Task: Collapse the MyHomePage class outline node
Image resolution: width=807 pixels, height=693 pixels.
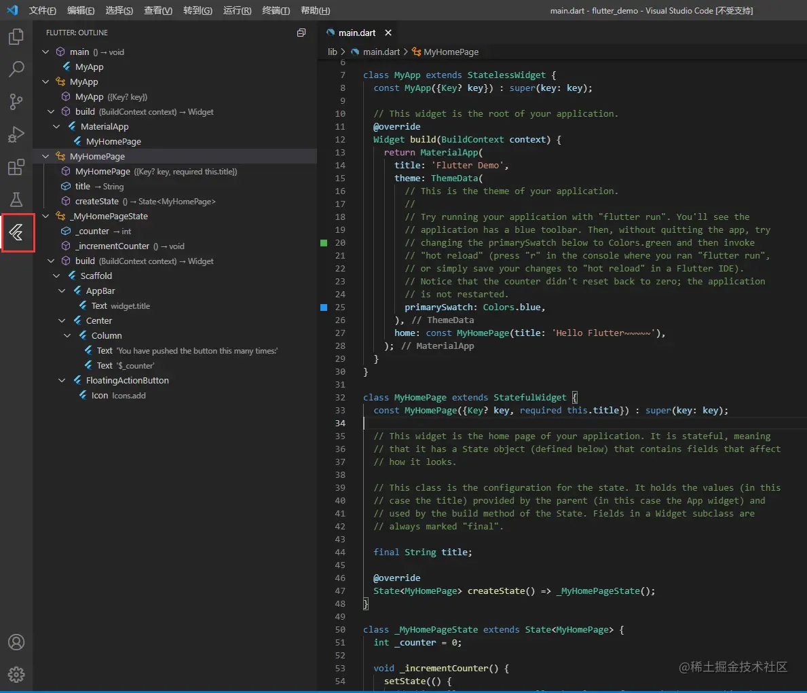Action: pos(45,156)
